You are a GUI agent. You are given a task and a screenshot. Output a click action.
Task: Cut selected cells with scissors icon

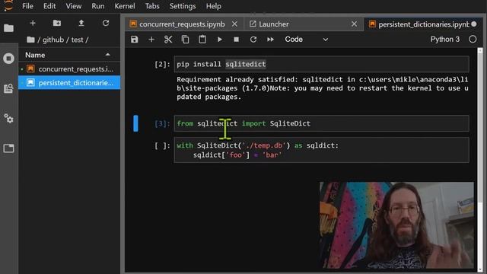coord(168,40)
